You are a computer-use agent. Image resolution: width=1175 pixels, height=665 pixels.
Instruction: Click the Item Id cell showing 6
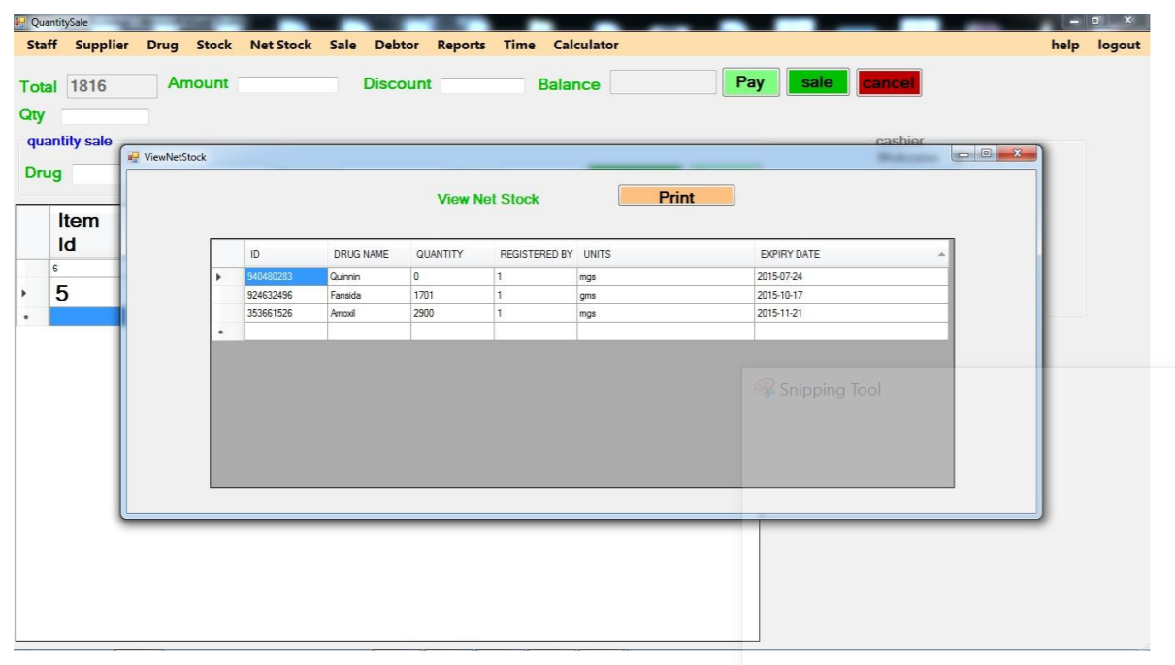click(x=84, y=268)
